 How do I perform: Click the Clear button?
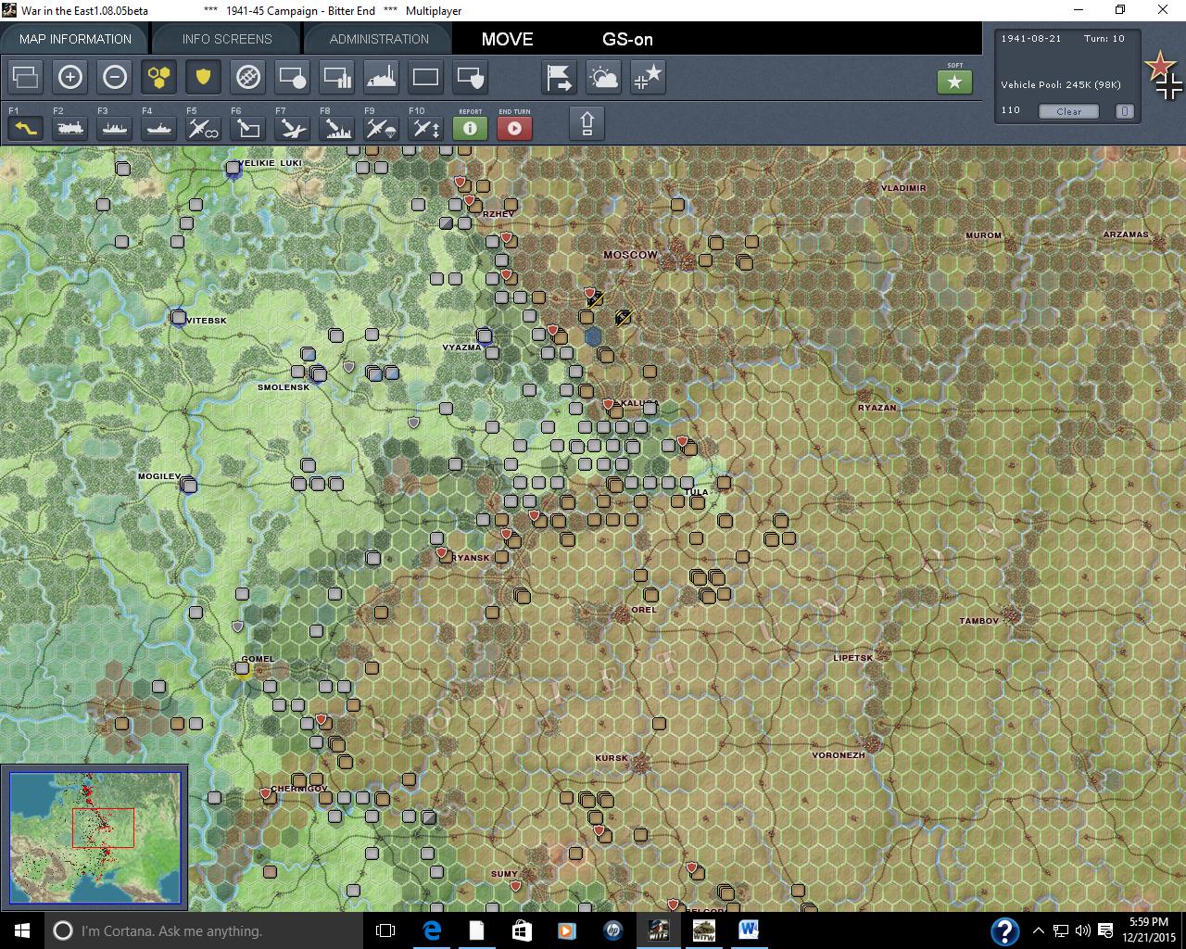point(1068,111)
